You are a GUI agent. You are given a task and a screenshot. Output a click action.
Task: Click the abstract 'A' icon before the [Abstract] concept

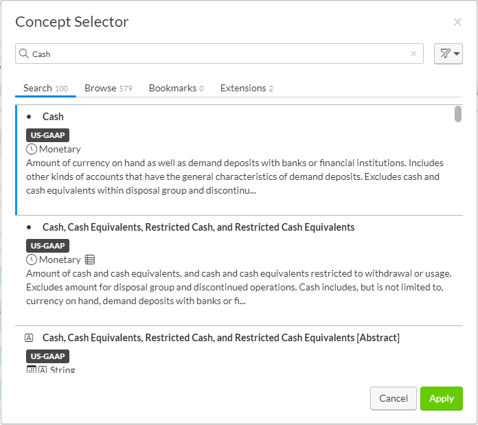pos(29,338)
